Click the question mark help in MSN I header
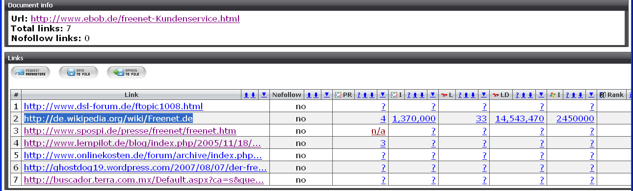 [568, 95]
